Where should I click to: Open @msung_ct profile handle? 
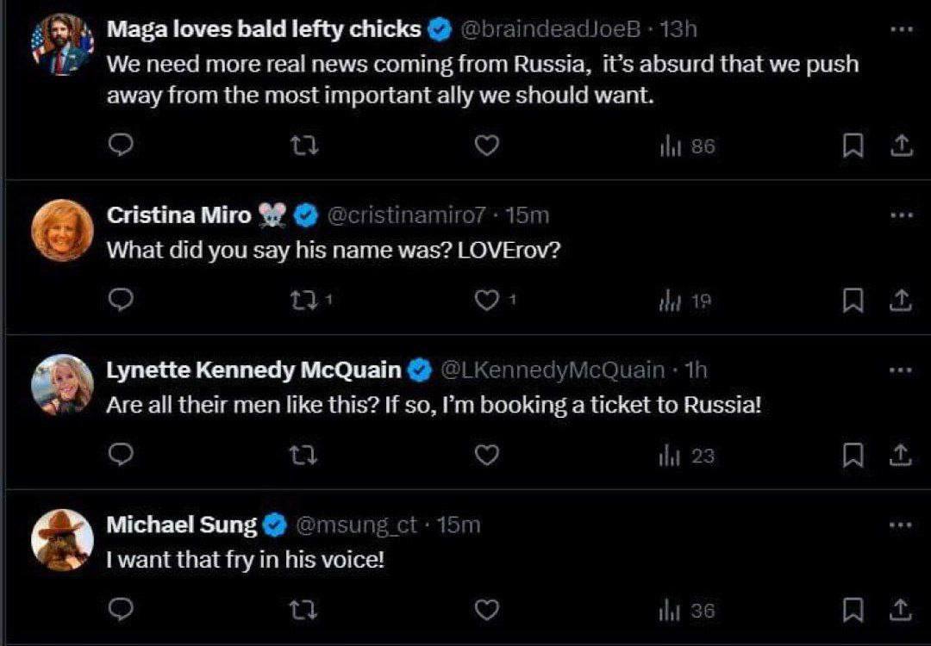[356, 525]
